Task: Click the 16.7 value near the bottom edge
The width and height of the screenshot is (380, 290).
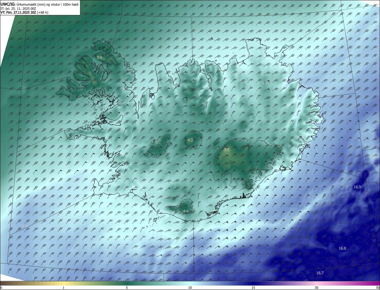Action: click(320, 273)
